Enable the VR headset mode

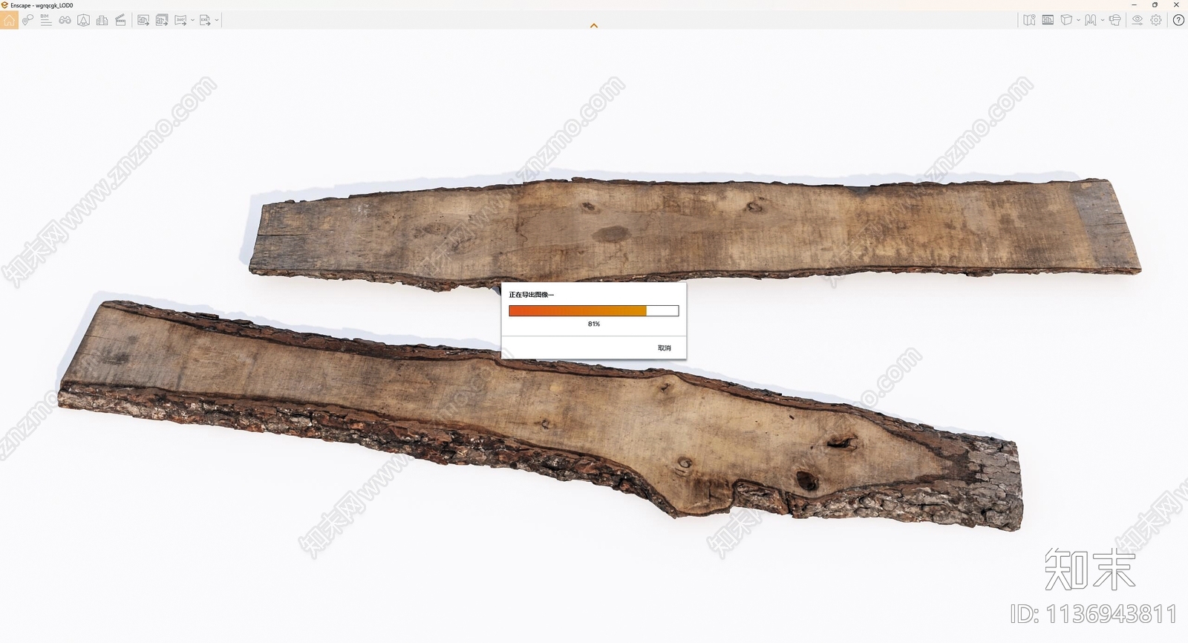tap(1114, 20)
